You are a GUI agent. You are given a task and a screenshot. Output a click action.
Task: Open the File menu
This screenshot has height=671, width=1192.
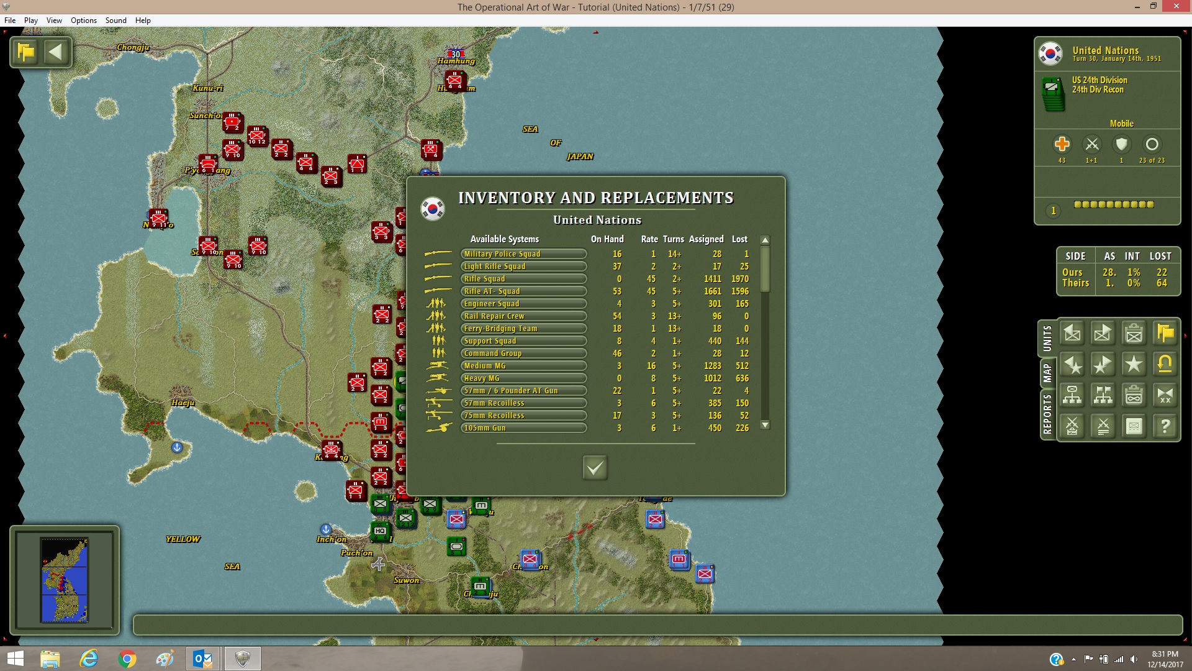click(x=10, y=21)
